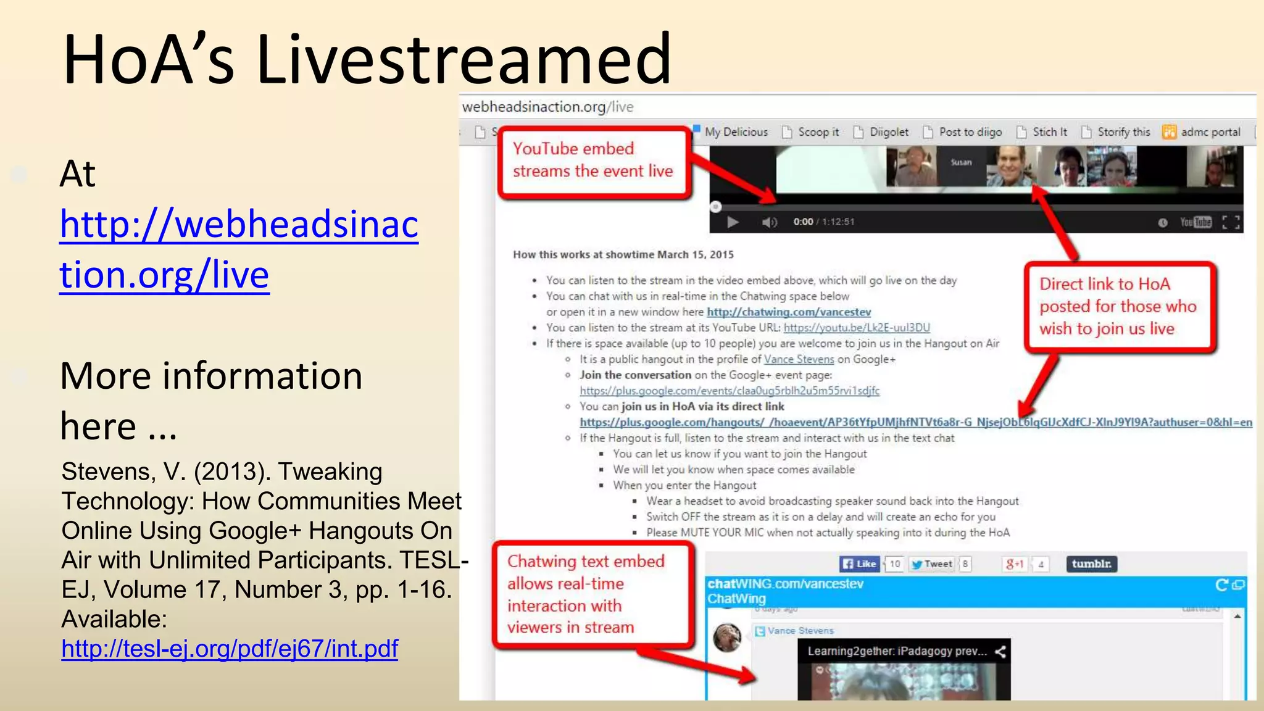Click the Facebook Like button
Viewport: 1264px width, 711px height.
859,563
